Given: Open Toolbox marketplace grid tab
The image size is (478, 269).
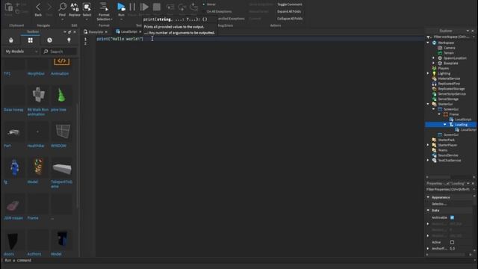Looking at the screenshot, I should click(30, 40).
